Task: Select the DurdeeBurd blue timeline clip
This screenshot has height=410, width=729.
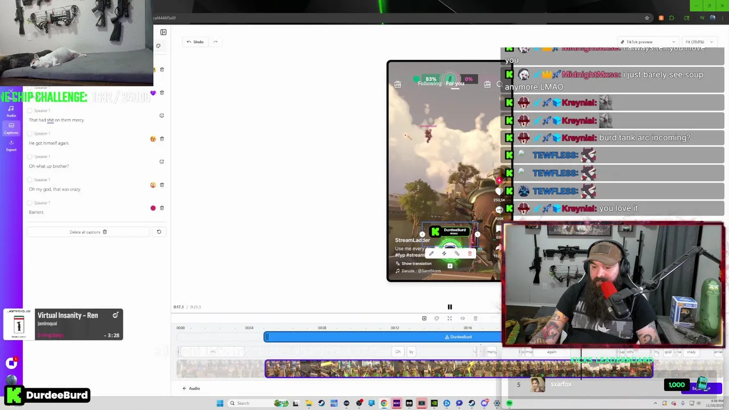Action: (x=383, y=337)
